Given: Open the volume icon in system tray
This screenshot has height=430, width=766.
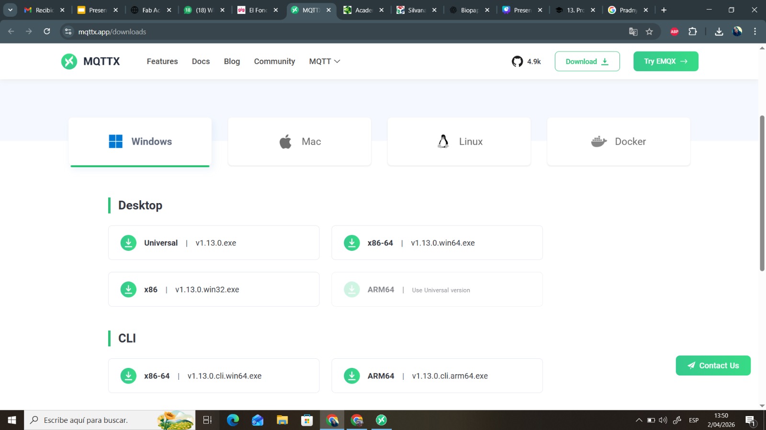Looking at the screenshot, I should tap(663, 420).
